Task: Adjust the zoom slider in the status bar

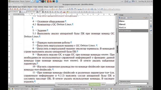Action: pyautogui.click(x=141, y=86)
